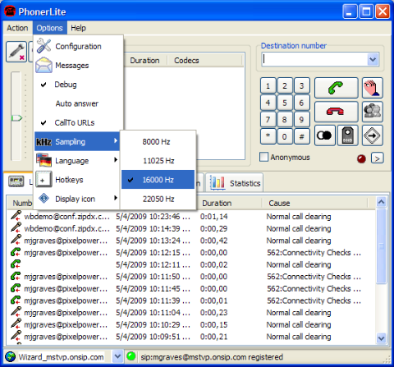The image size is (394, 367).
Task: Click the Language flag icon
Action: click(x=44, y=160)
